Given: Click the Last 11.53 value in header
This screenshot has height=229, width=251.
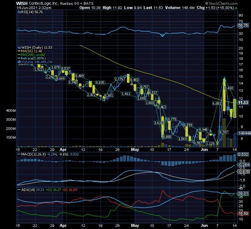Looking at the screenshot, I should [153, 8].
